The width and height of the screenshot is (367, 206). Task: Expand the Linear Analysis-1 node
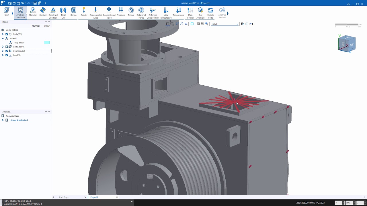[3, 120]
